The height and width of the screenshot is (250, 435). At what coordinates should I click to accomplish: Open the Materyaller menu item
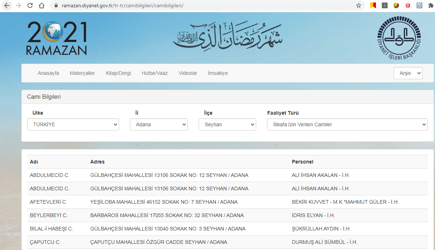point(83,73)
